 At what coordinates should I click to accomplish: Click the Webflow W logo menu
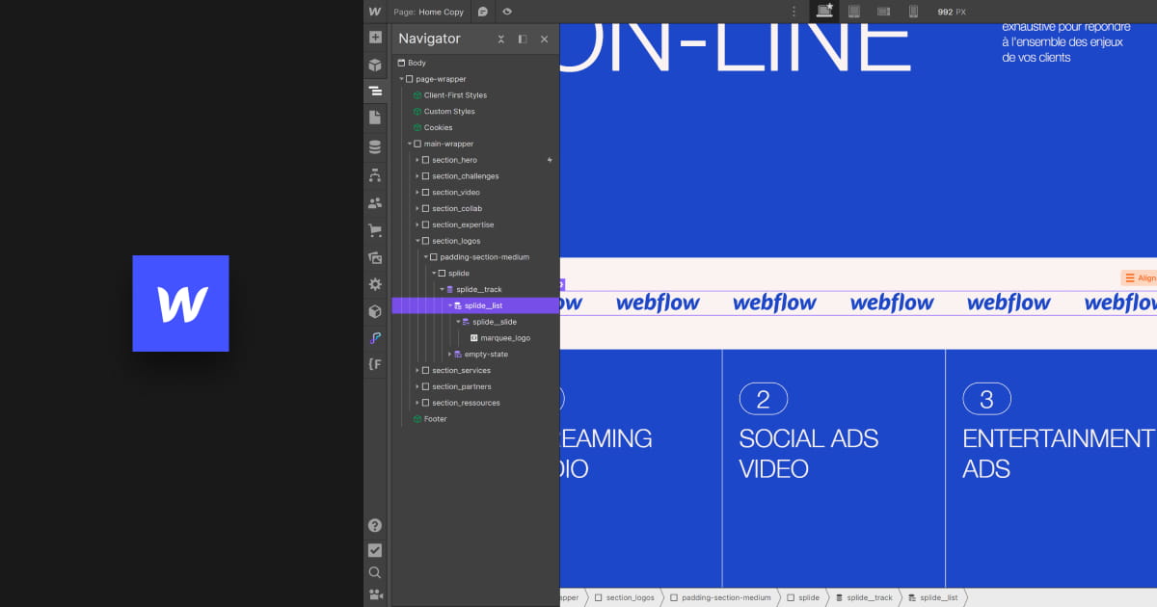pos(375,12)
